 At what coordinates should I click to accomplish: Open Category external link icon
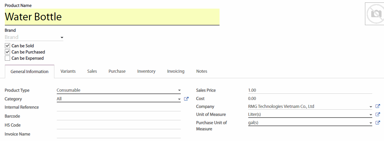click(x=186, y=99)
